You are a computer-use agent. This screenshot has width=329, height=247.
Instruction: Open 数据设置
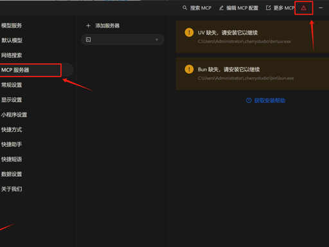pyautogui.click(x=12, y=174)
